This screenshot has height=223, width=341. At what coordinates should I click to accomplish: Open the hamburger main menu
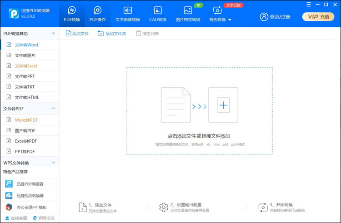(309, 5)
